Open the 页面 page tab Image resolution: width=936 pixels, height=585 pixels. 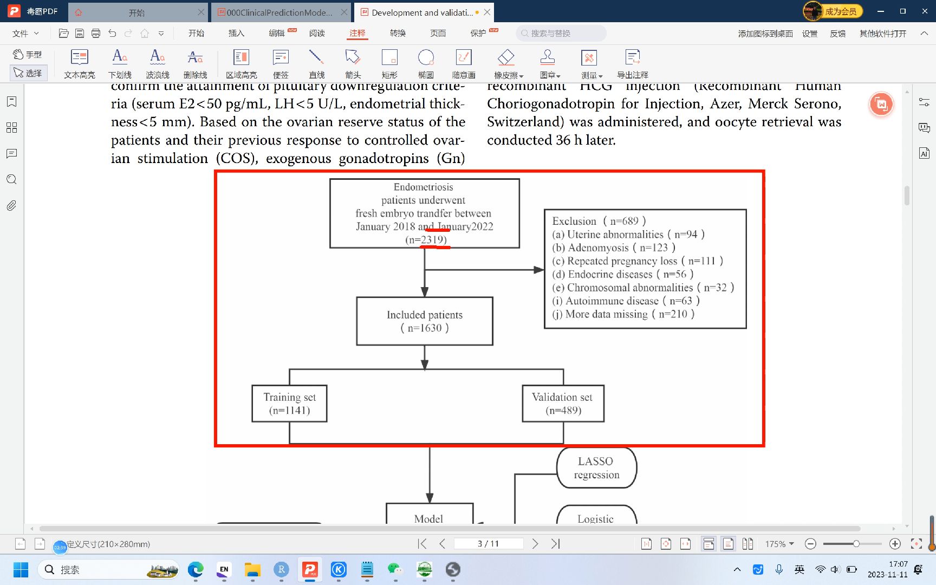pos(438,33)
